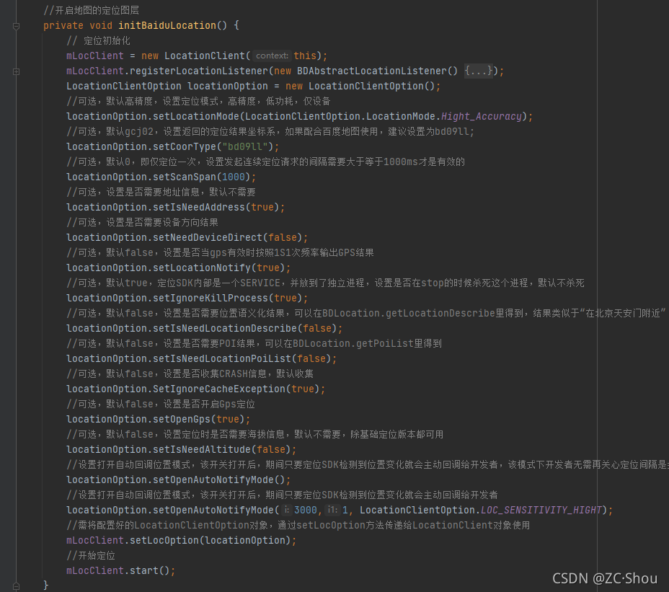669x592 pixels.
Task: Click the setIsNeedAddress(true) line
Action: 175,208
